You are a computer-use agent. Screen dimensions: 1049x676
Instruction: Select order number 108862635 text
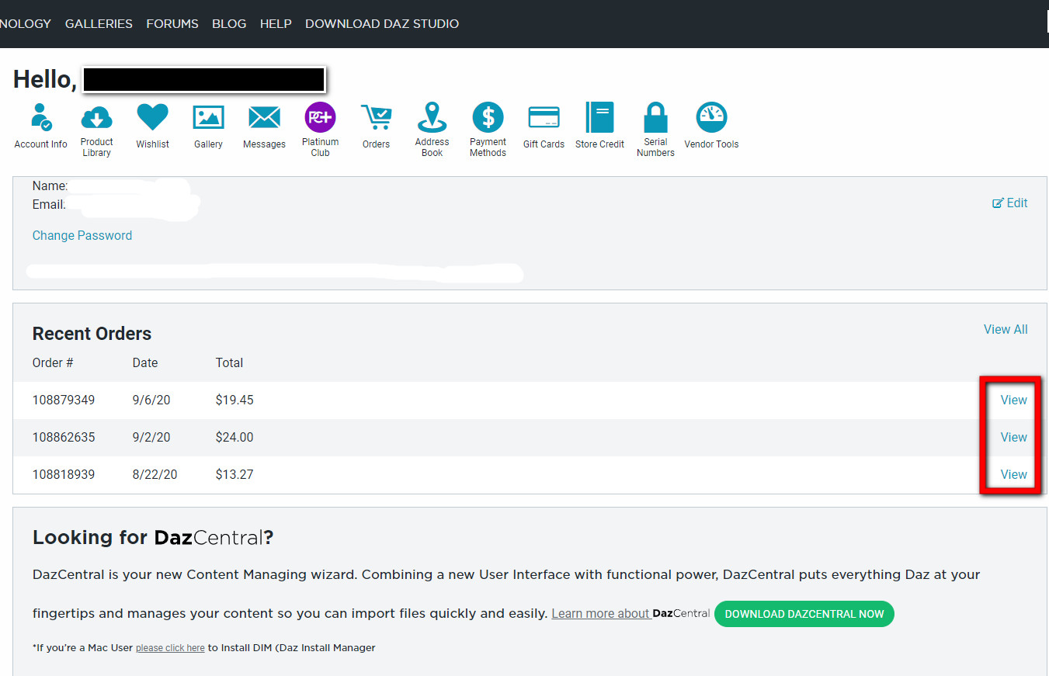click(64, 437)
